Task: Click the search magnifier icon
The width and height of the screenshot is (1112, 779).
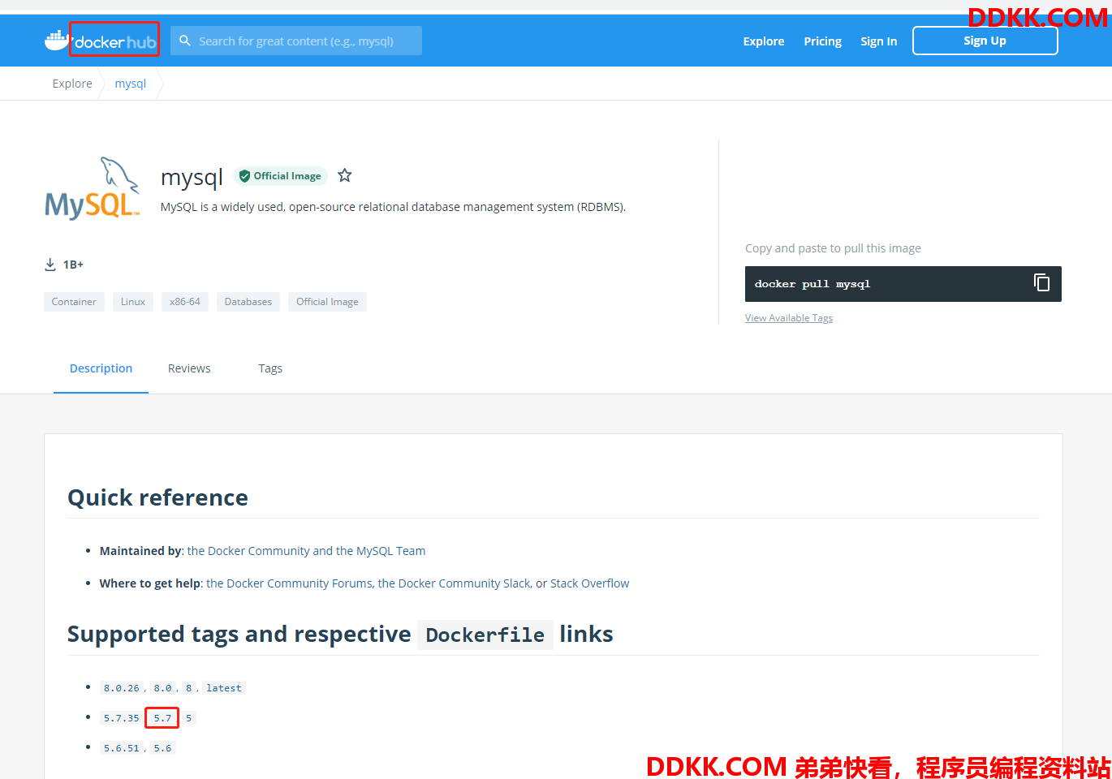Action: (185, 41)
